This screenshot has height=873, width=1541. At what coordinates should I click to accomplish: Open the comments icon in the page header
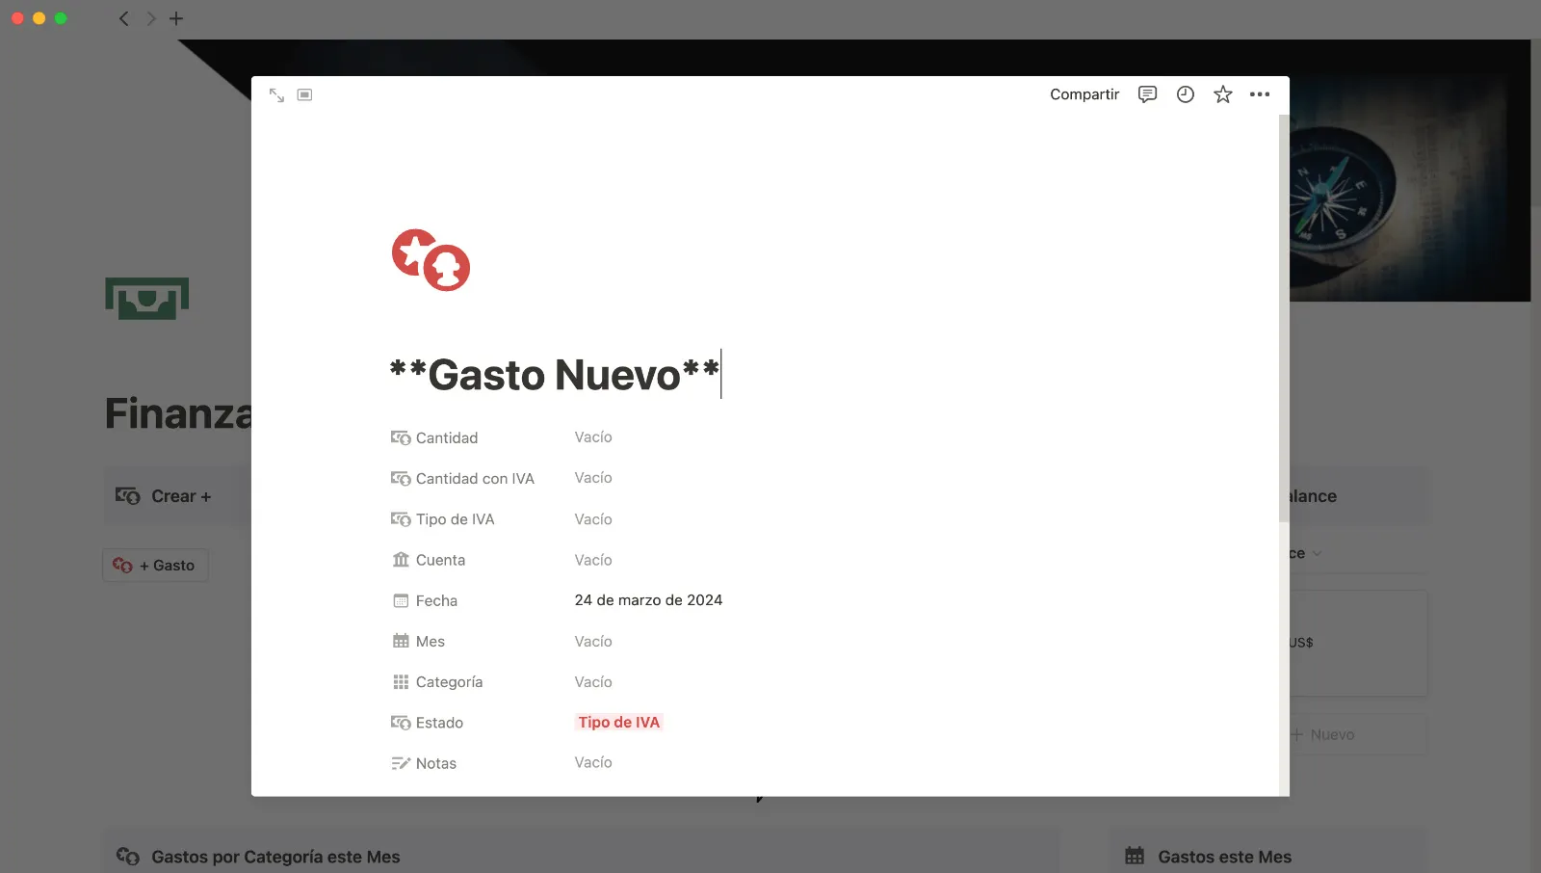(1147, 94)
